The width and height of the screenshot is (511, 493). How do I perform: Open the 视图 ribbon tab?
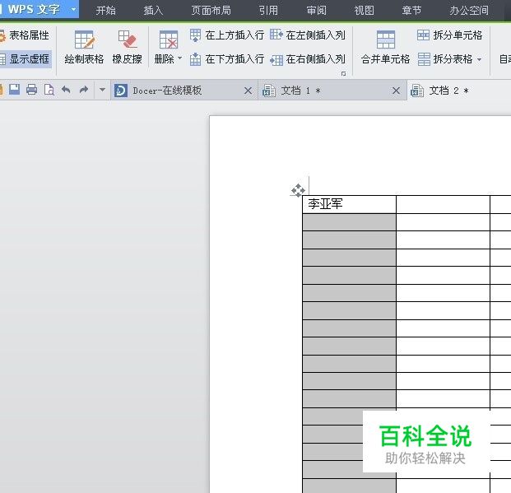click(364, 10)
